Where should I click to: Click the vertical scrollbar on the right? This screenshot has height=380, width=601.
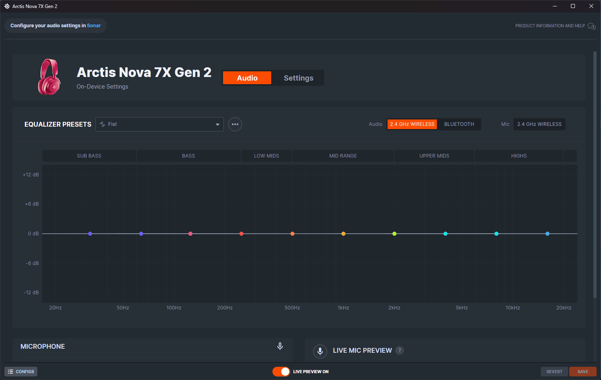tap(595, 174)
